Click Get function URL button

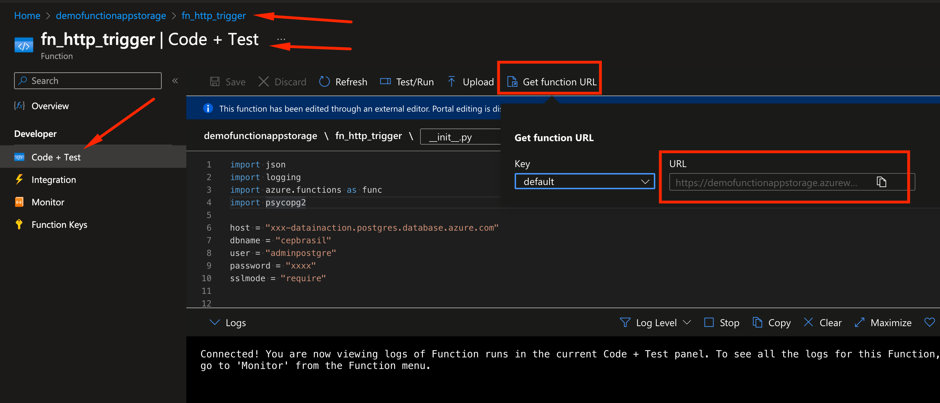(552, 82)
